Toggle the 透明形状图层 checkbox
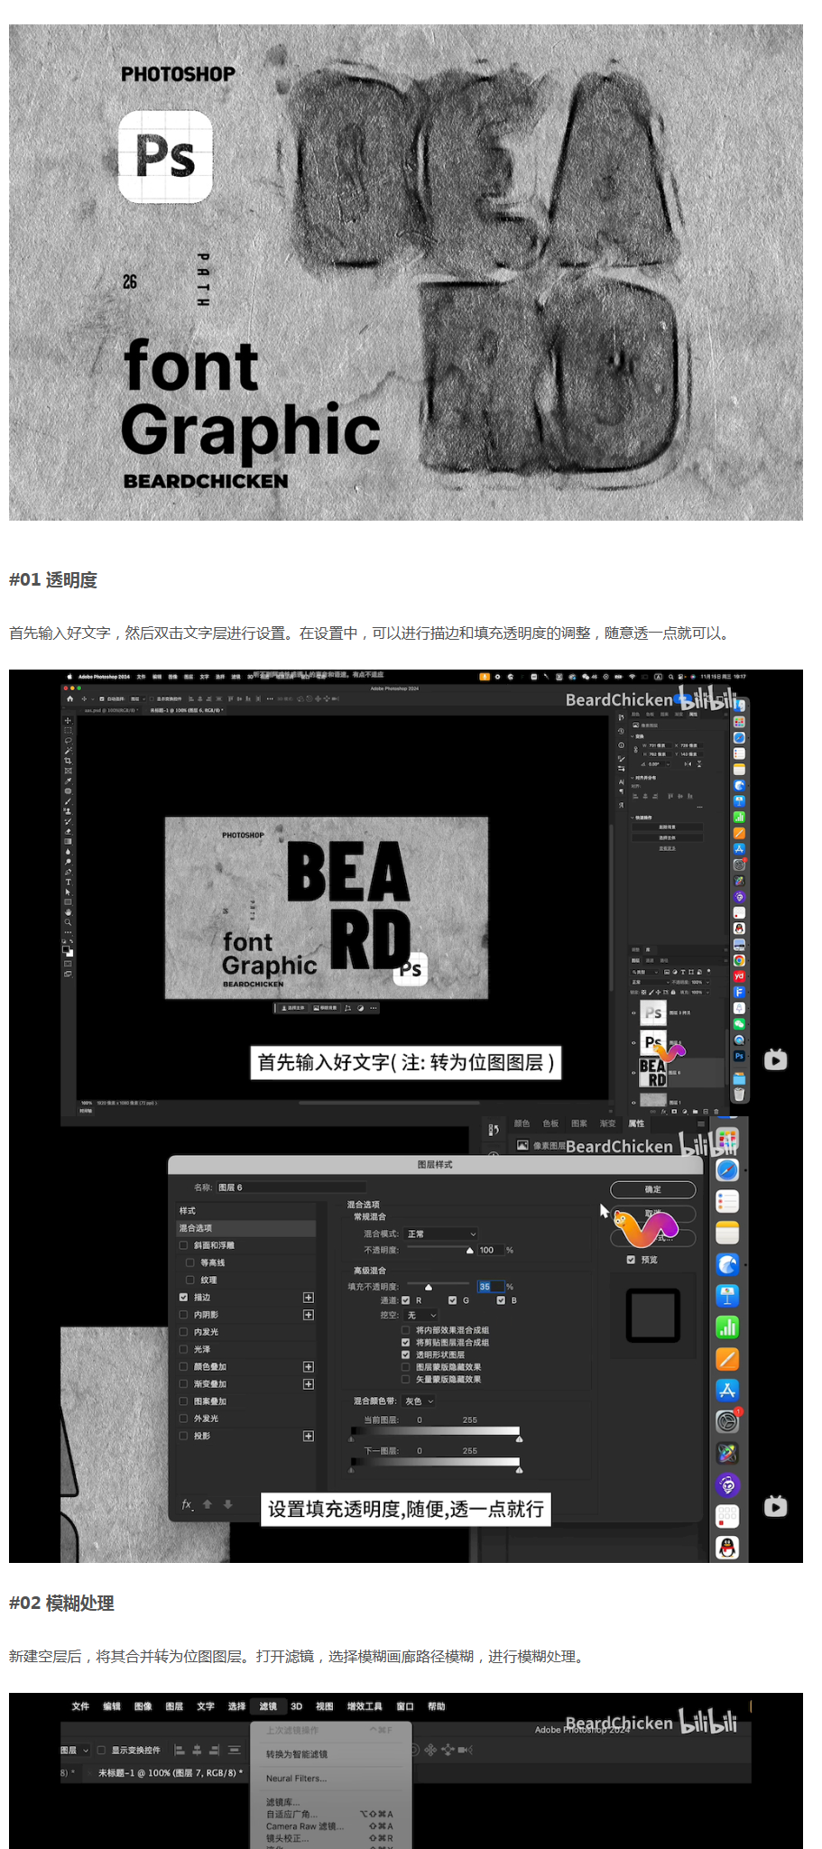This screenshot has height=1849, width=822. click(x=406, y=1354)
